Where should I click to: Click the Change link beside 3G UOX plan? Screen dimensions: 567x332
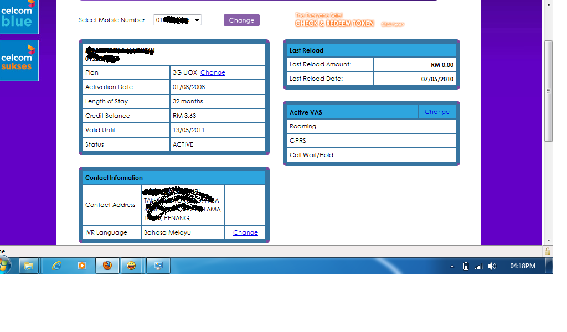tap(213, 72)
